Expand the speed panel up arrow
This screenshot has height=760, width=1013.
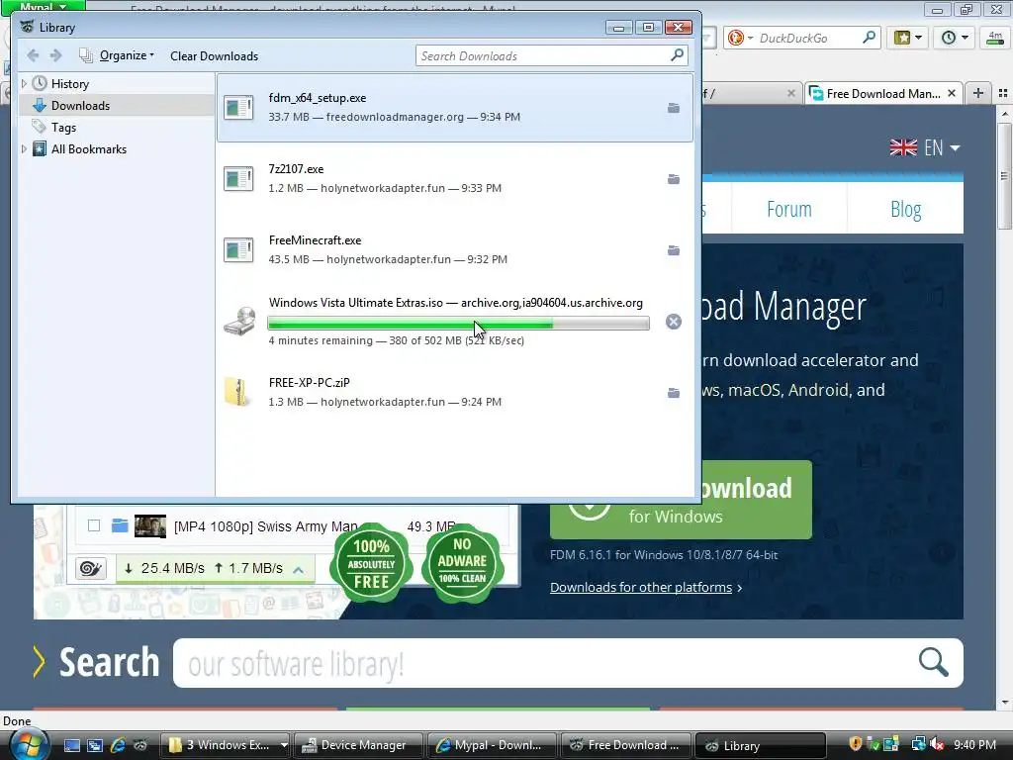pos(298,569)
